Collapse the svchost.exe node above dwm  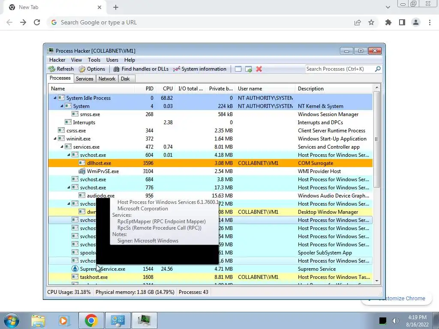69,203
